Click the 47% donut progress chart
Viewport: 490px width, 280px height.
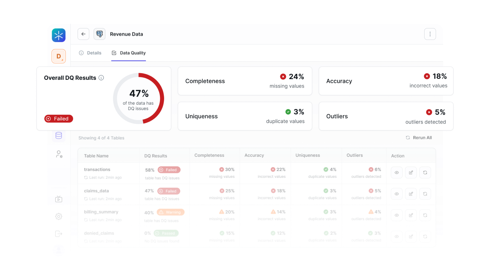pos(139,98)
